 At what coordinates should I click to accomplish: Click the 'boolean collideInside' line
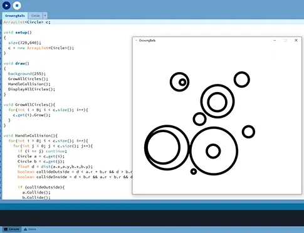click(x=75, y=177)
